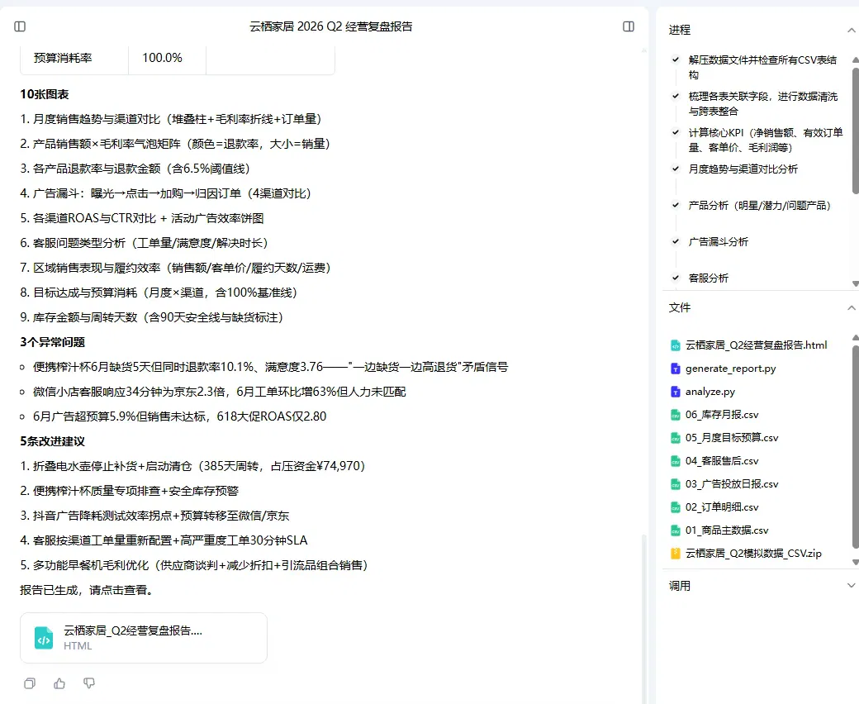Image resolution: width=859 pixels, height=704 pixels.
Task: Click the 3个异常问题 heading
Action: point(53,342)
